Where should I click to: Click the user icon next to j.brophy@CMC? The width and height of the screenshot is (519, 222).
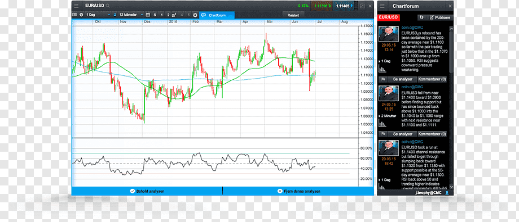coord(447,192)
